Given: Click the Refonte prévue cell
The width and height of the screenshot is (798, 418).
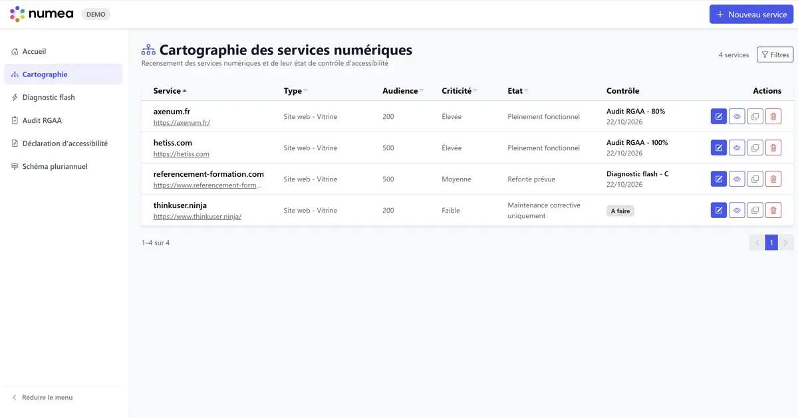Looking at the screenshot, I should click(x=531, y=179).
